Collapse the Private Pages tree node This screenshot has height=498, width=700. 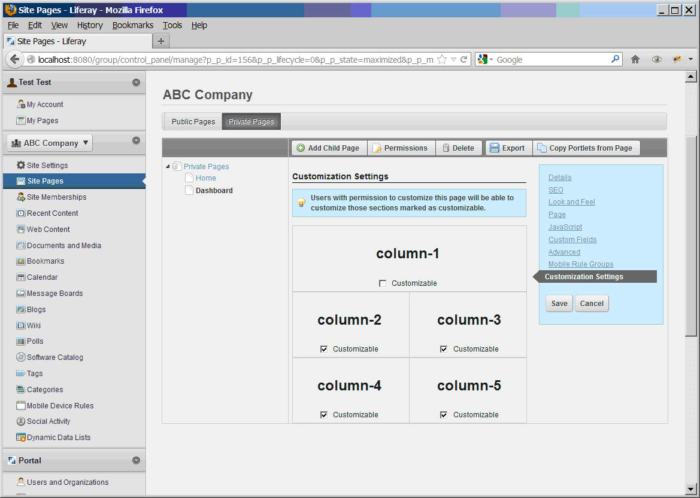(x=168, y=167)
